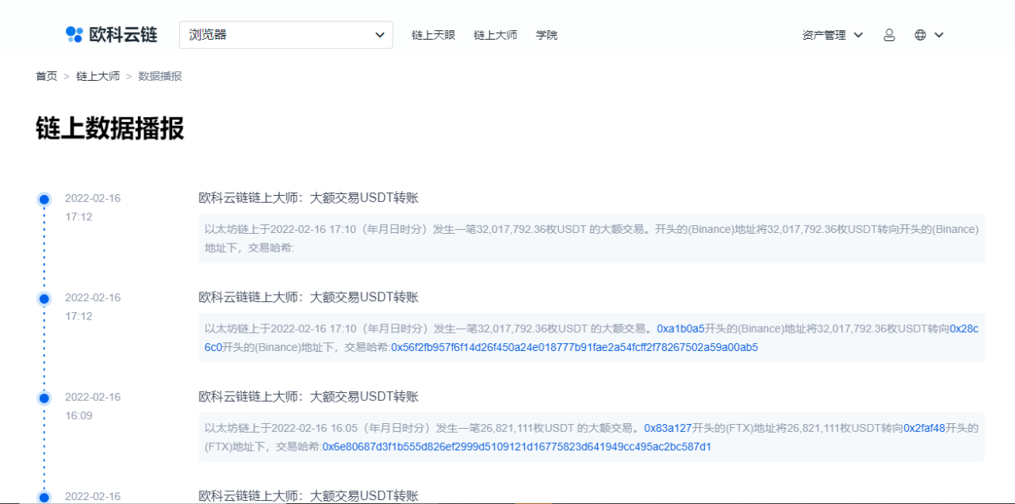Go to 首页 breadcrumb
Viewport: 1015px width, 504px height.
click(x=46, y=76)
